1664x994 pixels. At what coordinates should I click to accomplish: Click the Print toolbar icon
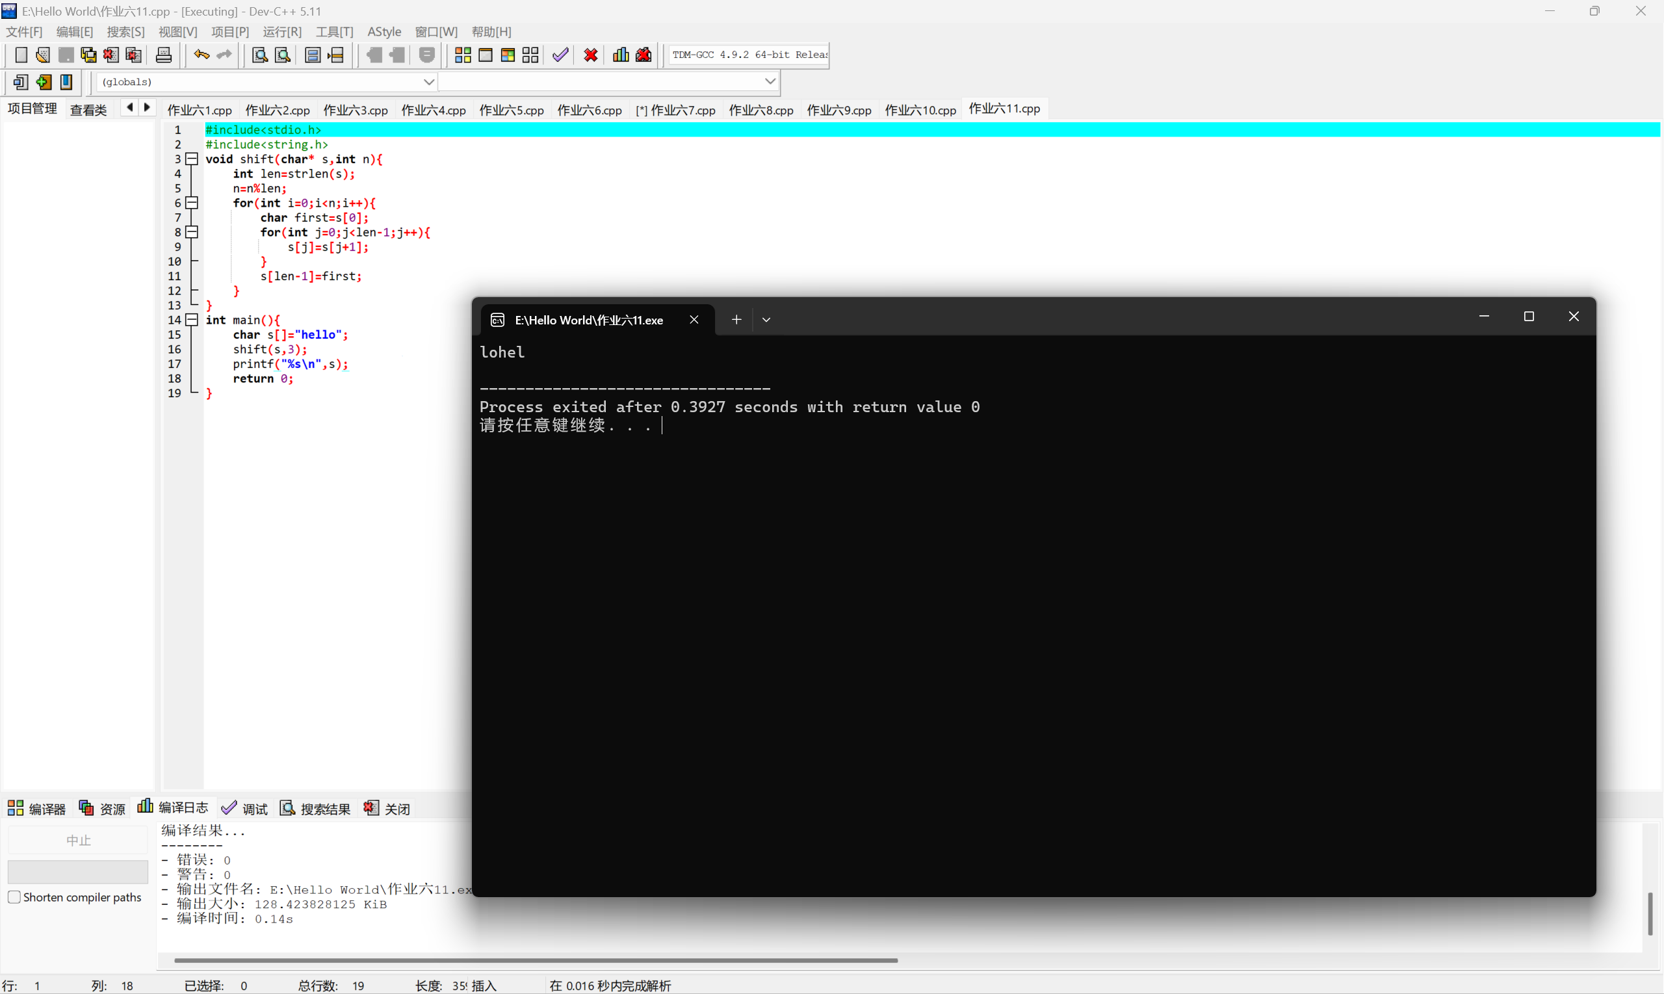point(163,55)
